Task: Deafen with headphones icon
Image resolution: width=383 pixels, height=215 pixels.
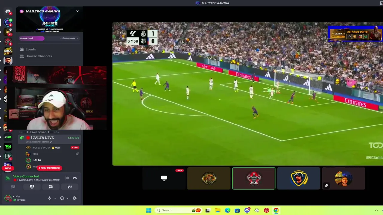Action: (62, 198)
